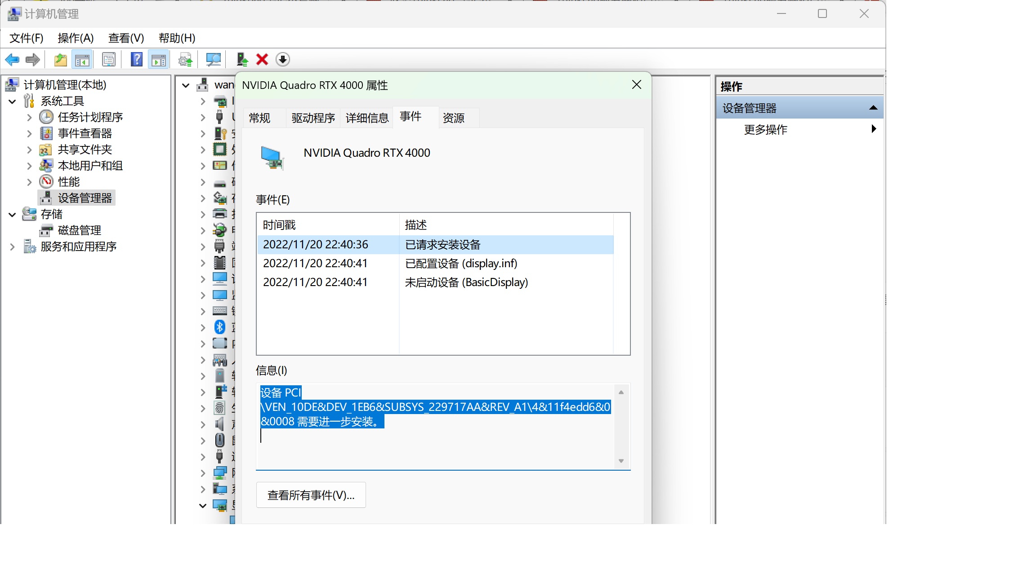
Task: Expand the 服务和应用程序 node
Action: 12,247
